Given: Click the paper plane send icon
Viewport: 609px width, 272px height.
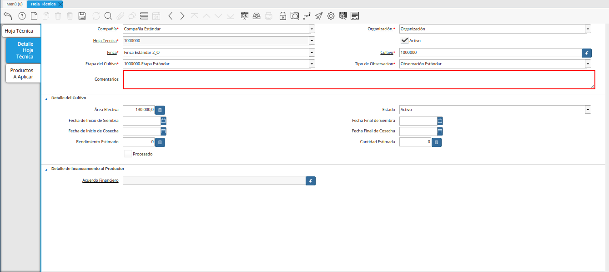Looking at the screenshot, I should [319, 16].
